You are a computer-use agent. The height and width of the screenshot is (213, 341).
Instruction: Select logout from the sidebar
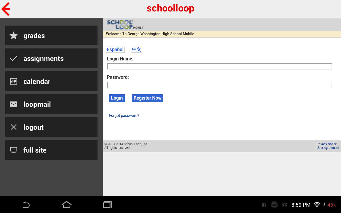click(x=51, y=127)
